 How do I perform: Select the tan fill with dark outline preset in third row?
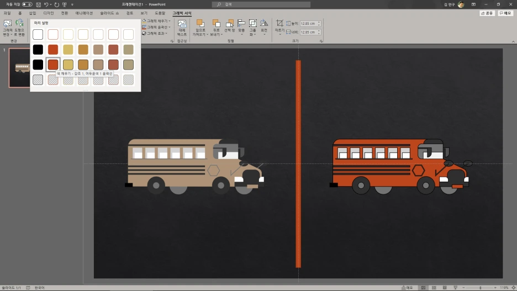[98, 65]
